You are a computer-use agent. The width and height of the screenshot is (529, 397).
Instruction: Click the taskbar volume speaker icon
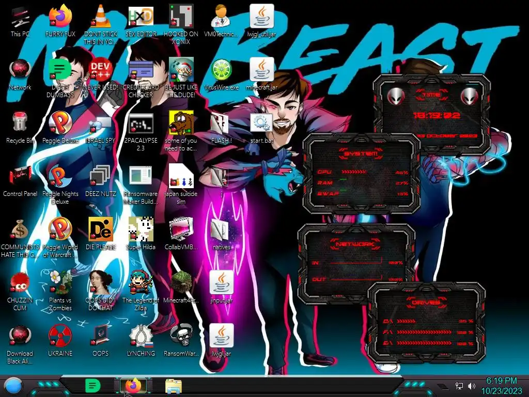472,386
